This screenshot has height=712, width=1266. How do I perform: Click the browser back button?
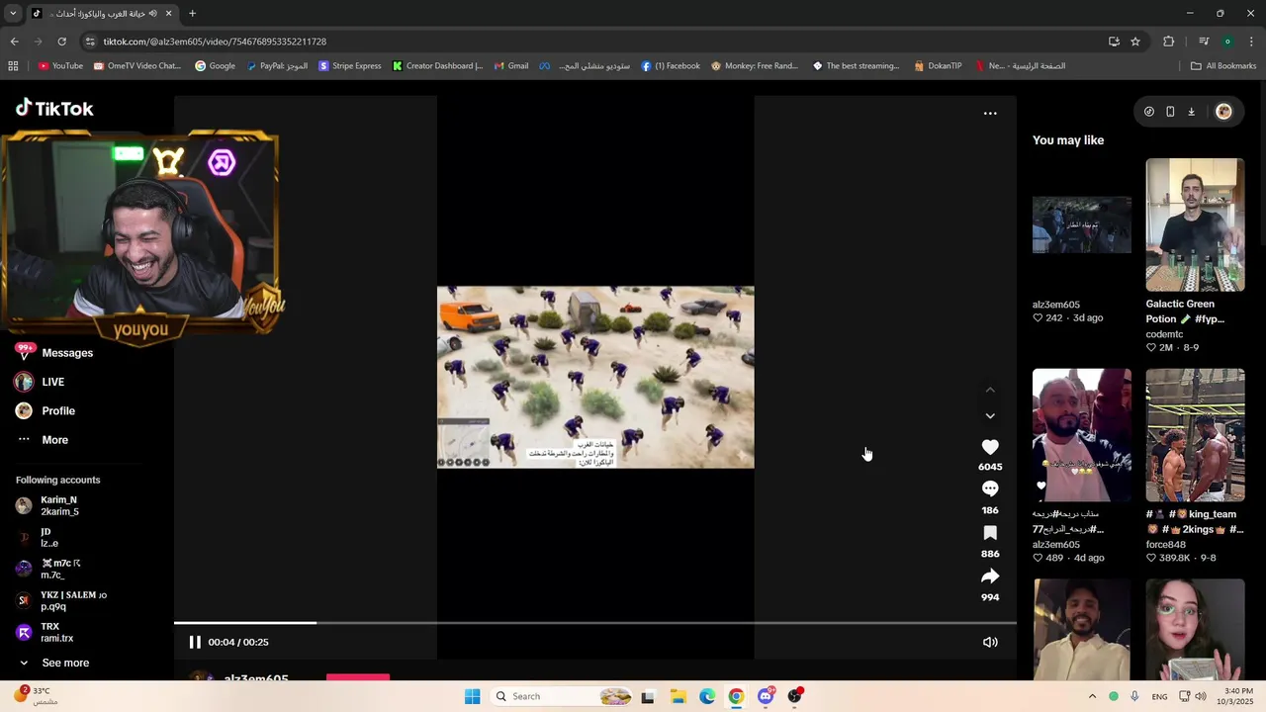point(14,42)
